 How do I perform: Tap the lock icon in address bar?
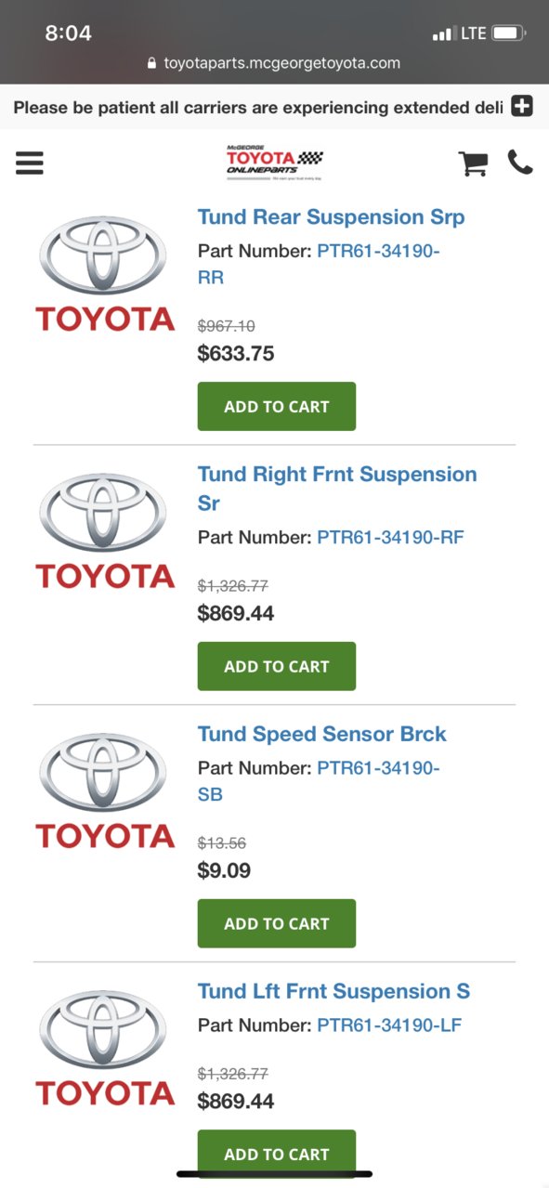pyautogui.click(x=152, y=63)
